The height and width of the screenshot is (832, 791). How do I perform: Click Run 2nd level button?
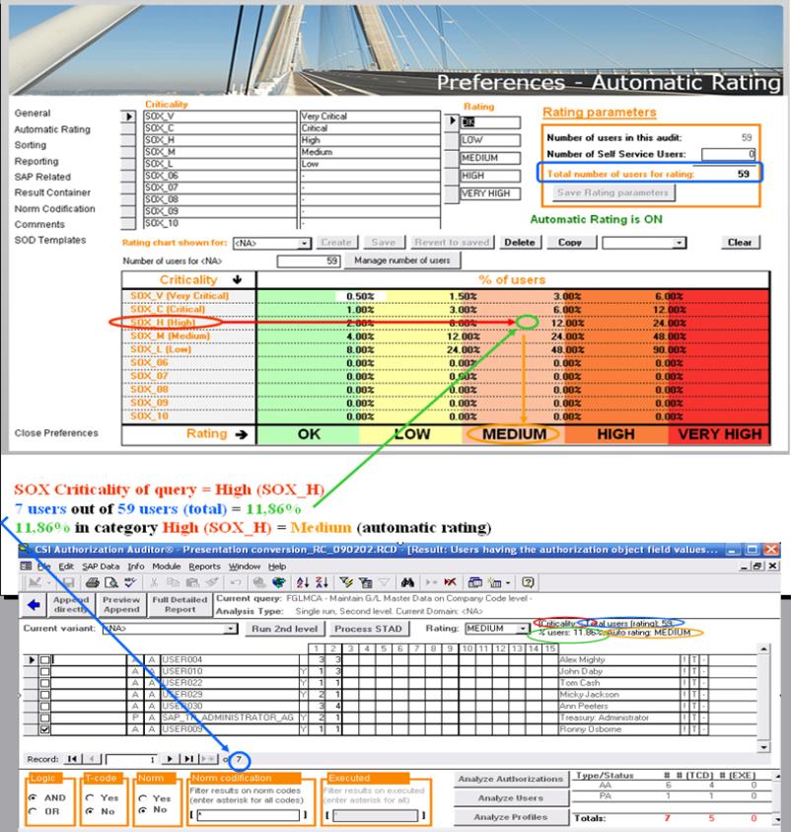point(285,629)
